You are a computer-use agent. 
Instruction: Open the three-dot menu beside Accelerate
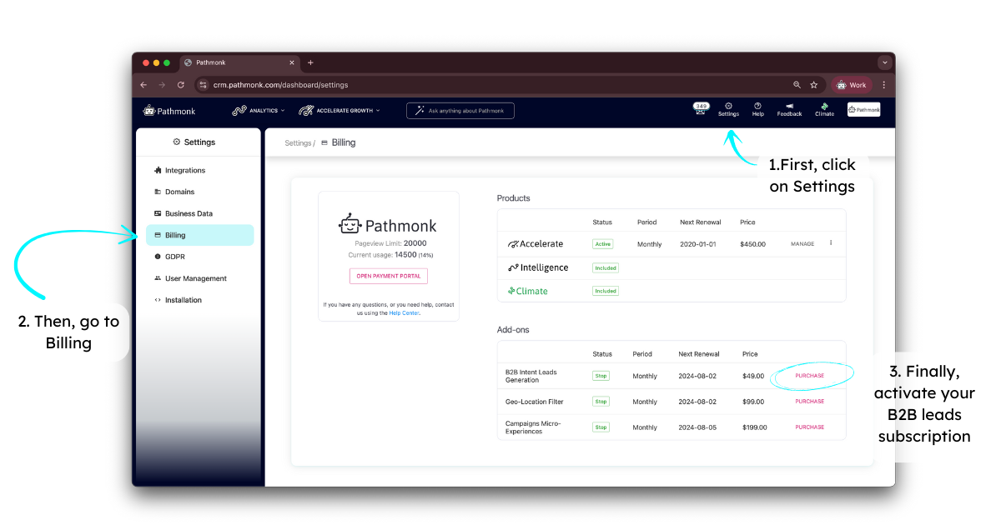832,243
